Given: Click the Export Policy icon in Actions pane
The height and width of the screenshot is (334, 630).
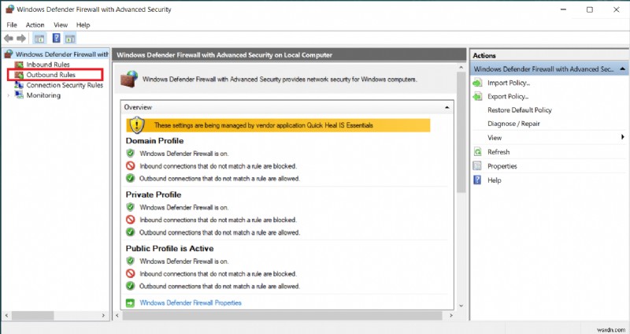Looking at the screenshot, I should [x=478, y=96].
